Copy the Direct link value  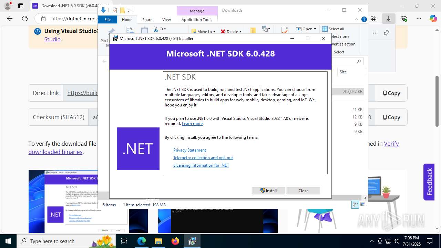pos(391,93)
